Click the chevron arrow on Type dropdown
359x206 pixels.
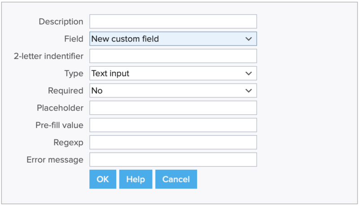pyautogui.click(x=249, y=73)
